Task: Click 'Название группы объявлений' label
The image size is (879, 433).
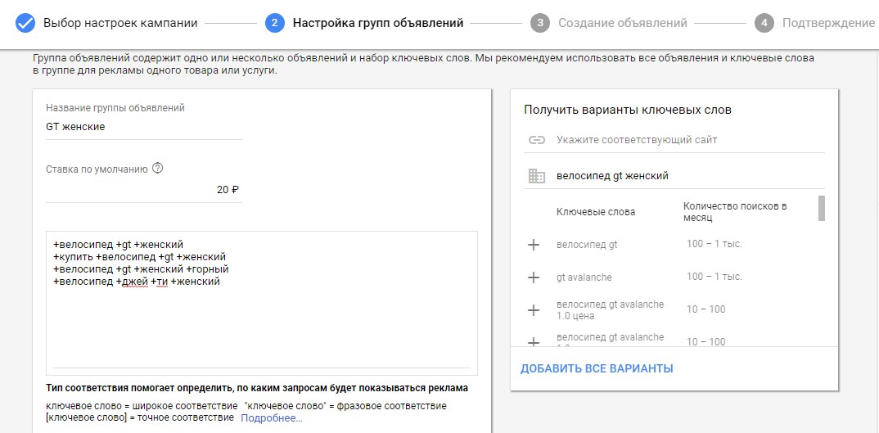Action: coord(115,108)
